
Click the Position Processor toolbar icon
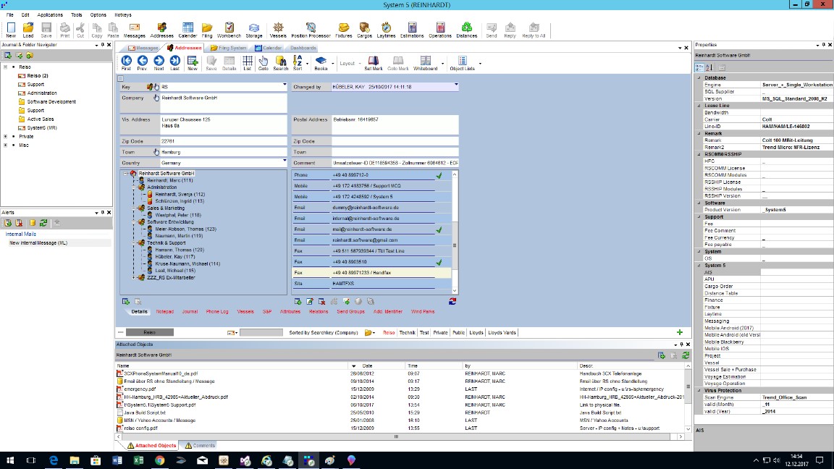point(311,30)
